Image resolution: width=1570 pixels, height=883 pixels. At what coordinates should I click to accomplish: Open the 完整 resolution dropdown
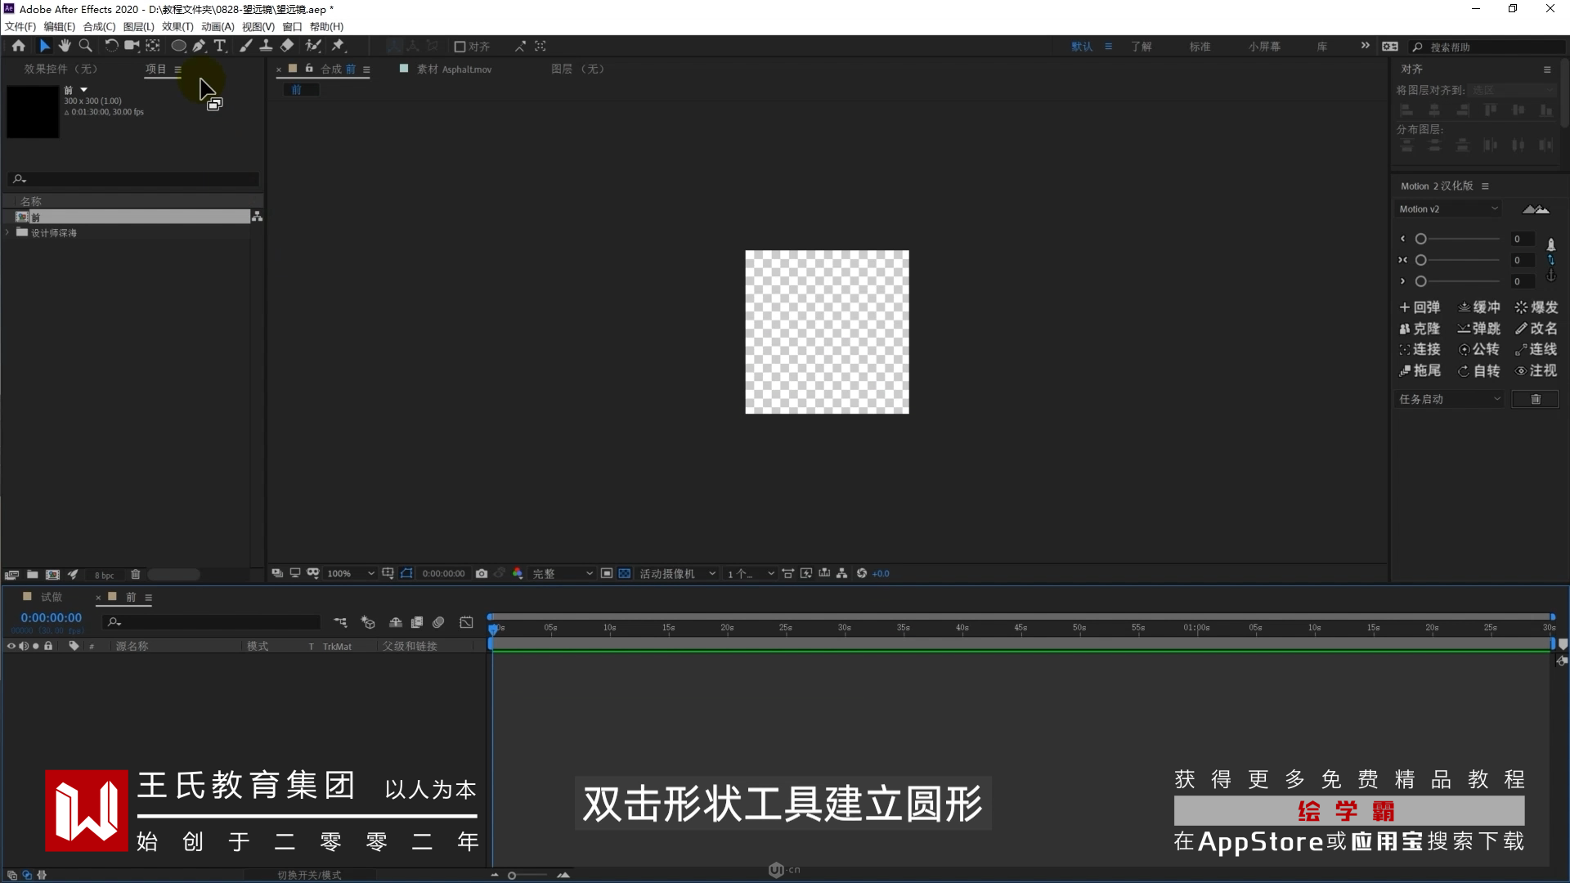[563, 574]
